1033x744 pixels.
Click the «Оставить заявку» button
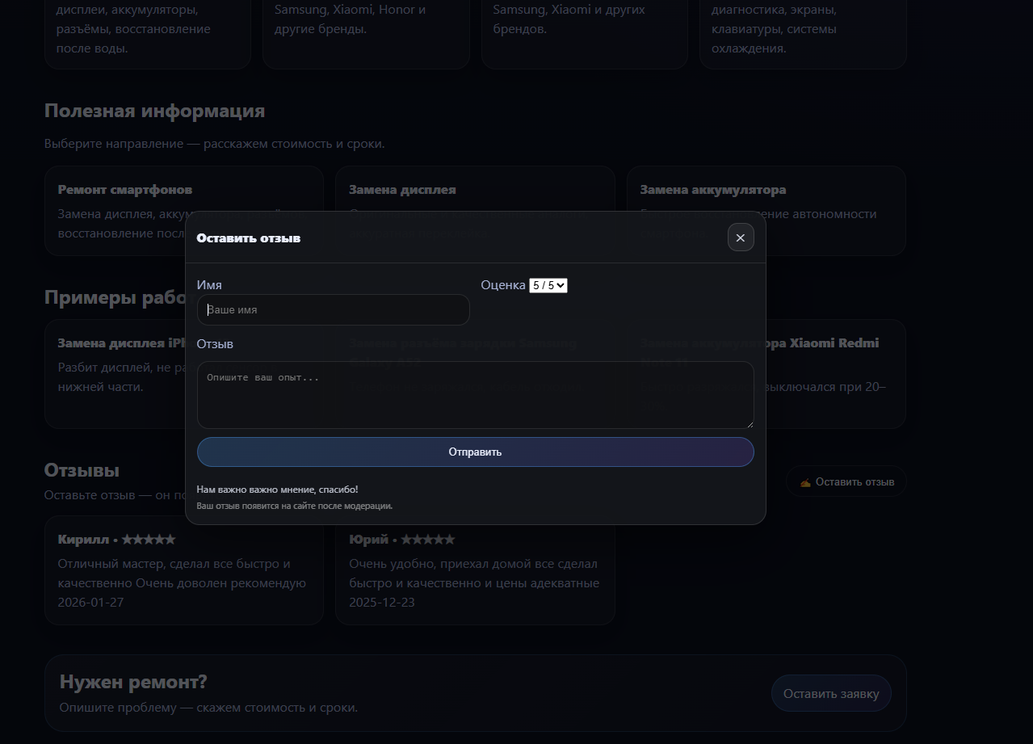point(830,693)
